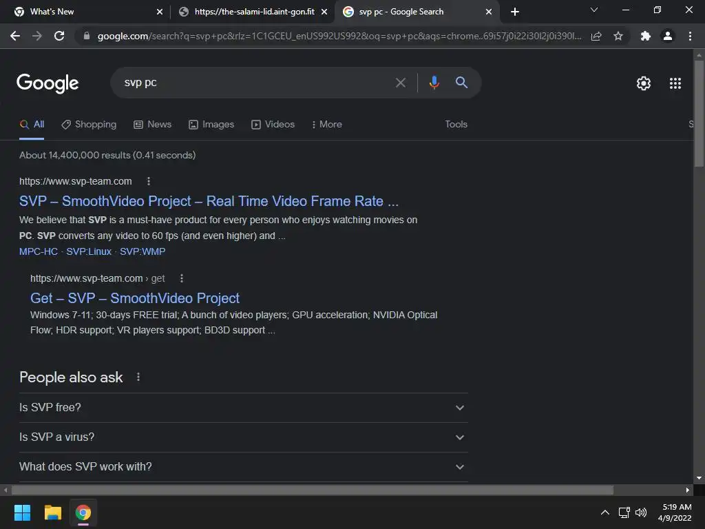
Task: Close the svp pc search tab
Action: [x=489, y=12]
